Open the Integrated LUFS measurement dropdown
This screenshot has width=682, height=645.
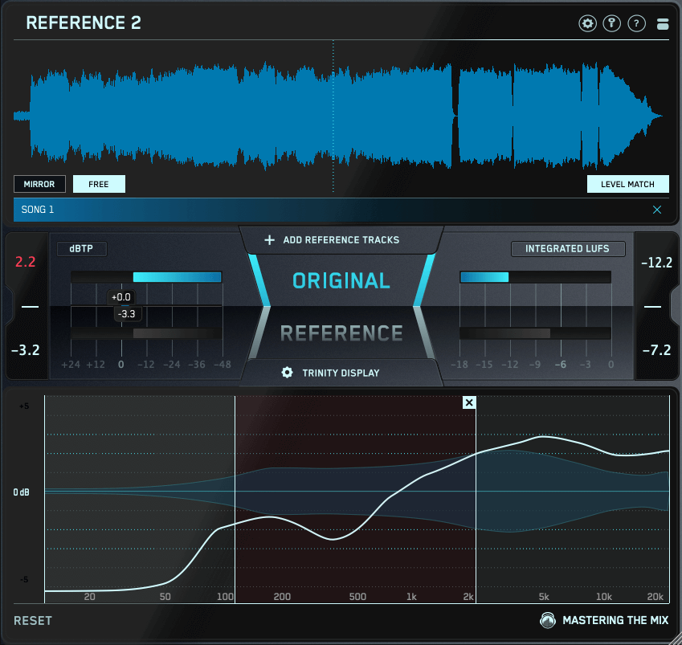tap(567, 249)
